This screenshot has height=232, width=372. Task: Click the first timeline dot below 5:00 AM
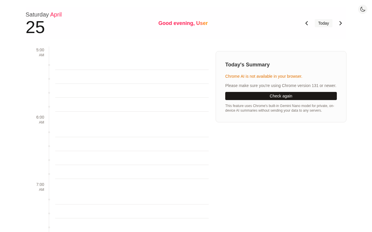(49, 65)
